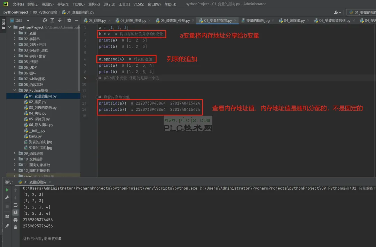Click 09_Python提高 in the breadcrumb bar
The height and width of the screenshot is (247, 376).
coord(45,12)
